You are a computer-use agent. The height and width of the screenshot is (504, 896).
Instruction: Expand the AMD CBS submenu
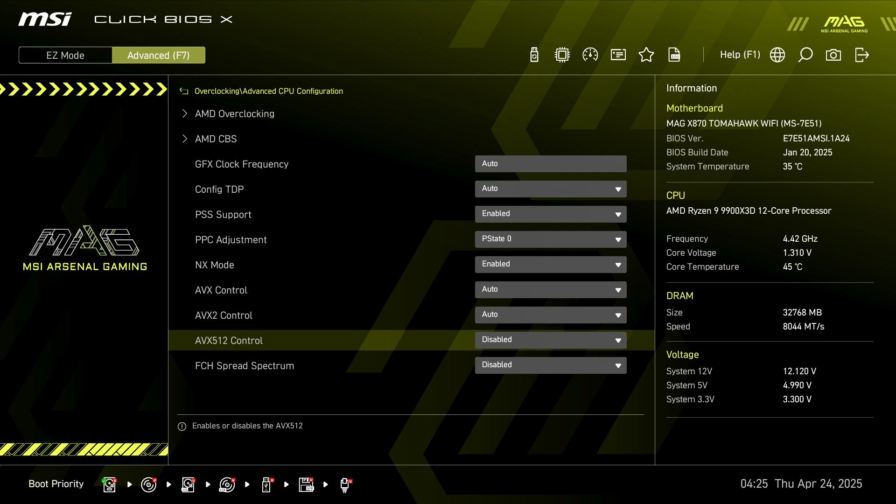tap(216, 139)
